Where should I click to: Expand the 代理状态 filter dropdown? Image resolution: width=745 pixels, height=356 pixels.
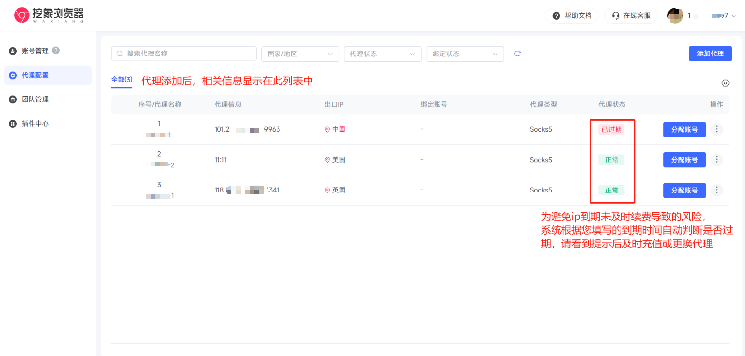click(382, 54)
